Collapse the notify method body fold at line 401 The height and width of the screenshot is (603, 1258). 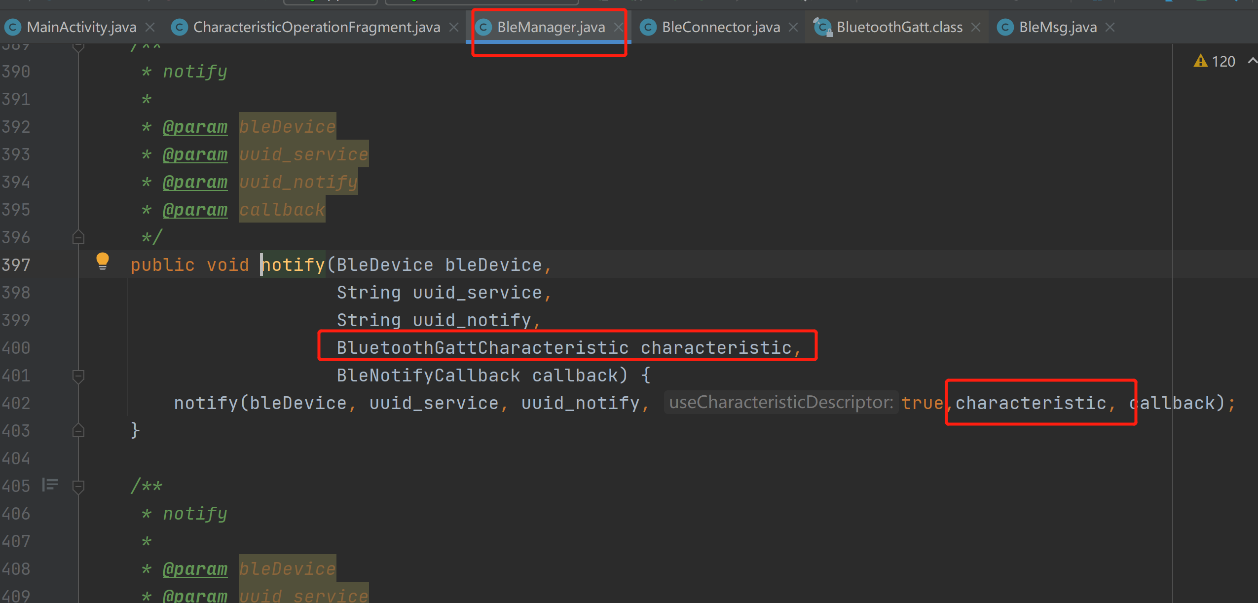[78, 375]
